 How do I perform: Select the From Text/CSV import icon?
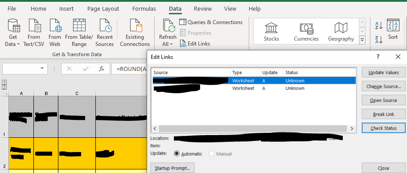(34, 25)
